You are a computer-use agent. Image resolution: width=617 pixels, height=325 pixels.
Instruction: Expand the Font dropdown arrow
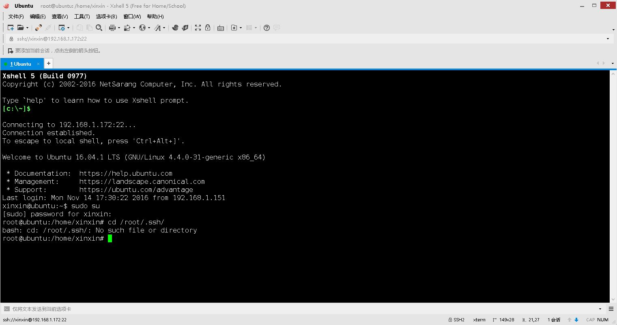click(164, 28)
